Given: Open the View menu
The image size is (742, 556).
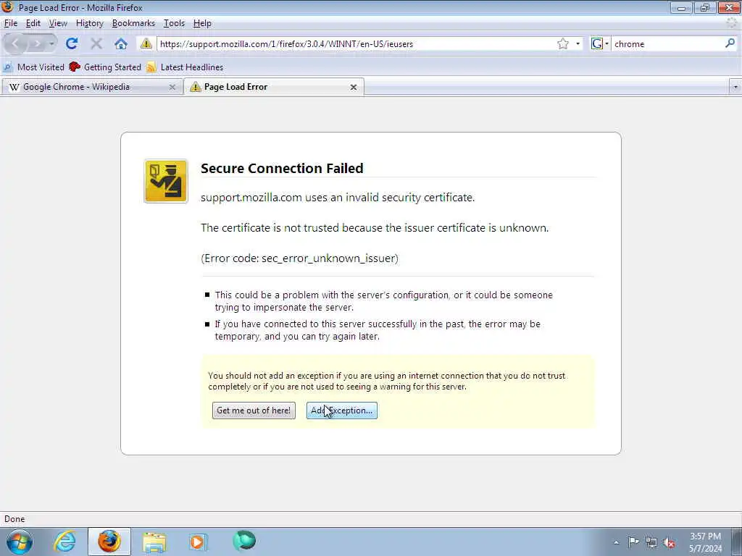Looking at the screenshot, I should (58, 23).
